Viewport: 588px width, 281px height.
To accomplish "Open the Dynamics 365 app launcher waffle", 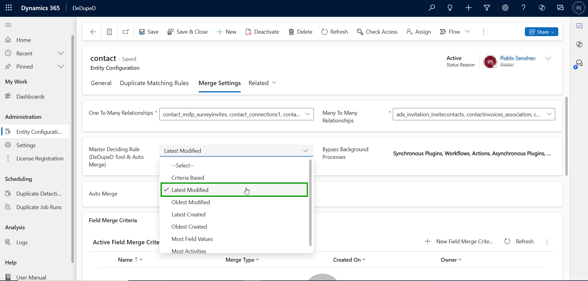I will click(x=9, y=8).
